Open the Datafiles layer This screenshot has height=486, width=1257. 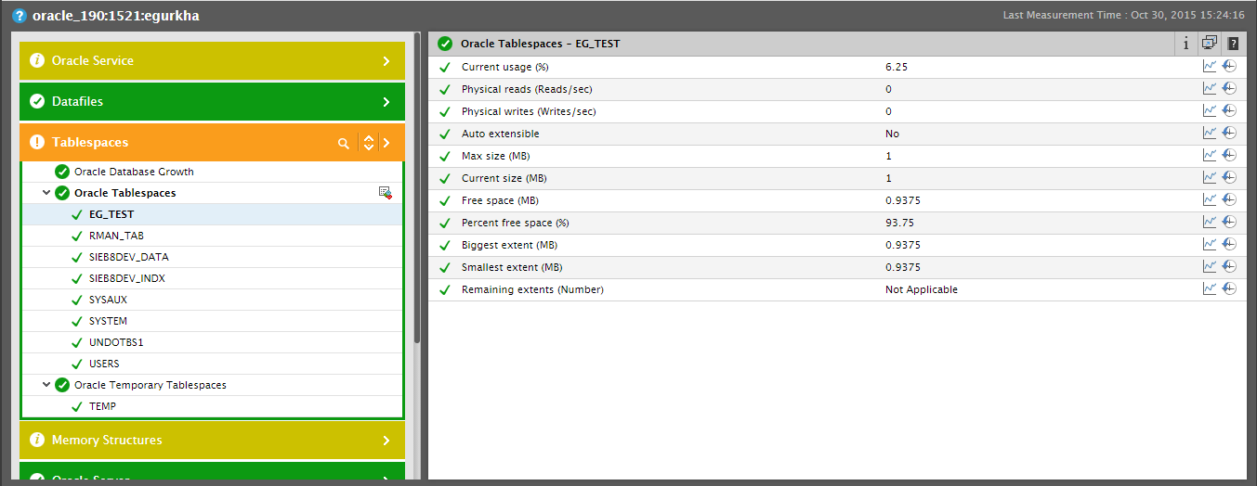pyautogui.click(x=212, y=101)
